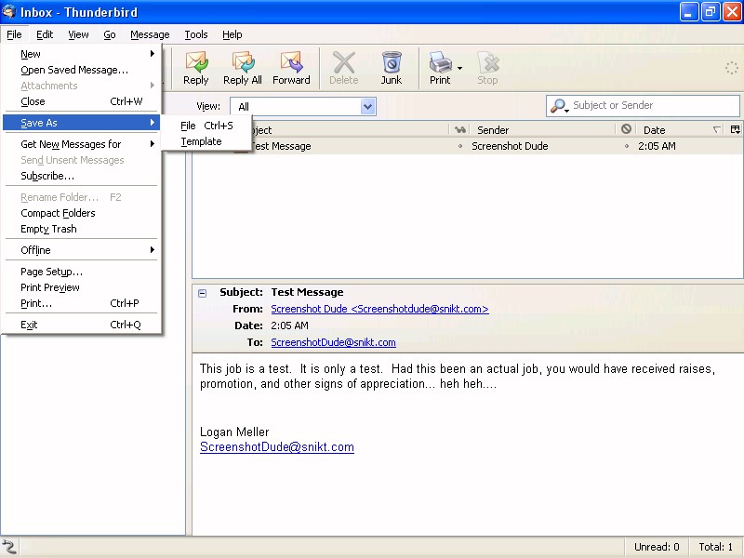Viewport: 744px width, 558px height.
Task: Click the throbber activity indicator
Action: tap(732, 68)
